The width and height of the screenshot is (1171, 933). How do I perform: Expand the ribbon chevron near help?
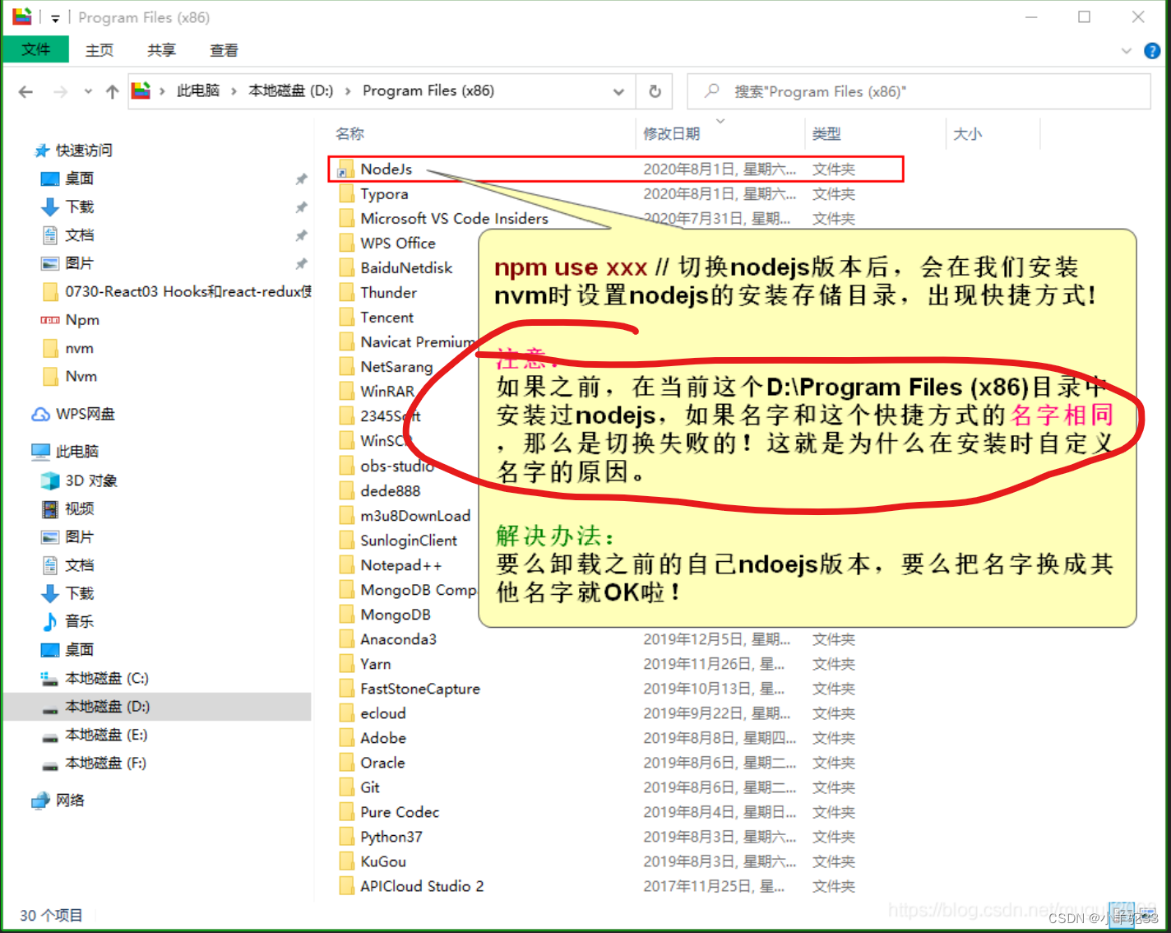1127,50
